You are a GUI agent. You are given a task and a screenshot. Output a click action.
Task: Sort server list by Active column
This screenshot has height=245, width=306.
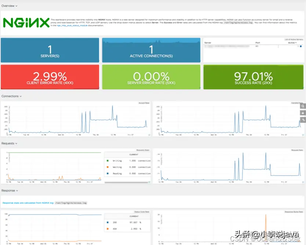pos(292,42)
